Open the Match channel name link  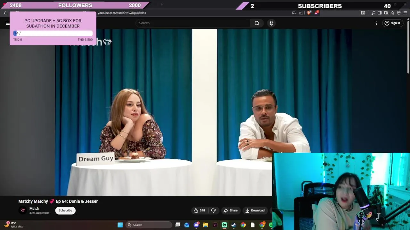(34, 209)
